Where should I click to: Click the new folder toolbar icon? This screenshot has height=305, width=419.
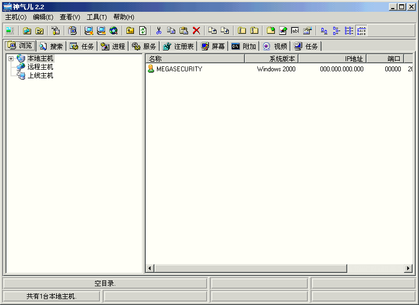tap(271, 31)
